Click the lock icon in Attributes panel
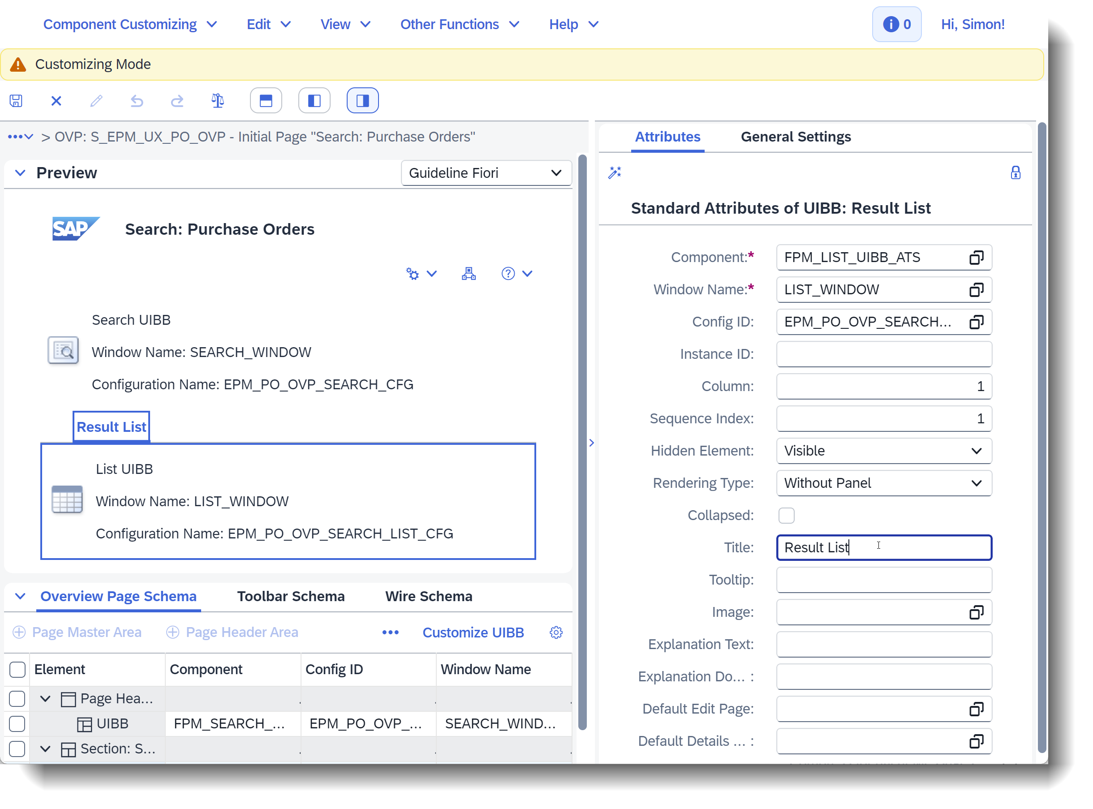 pos(1015,172)
